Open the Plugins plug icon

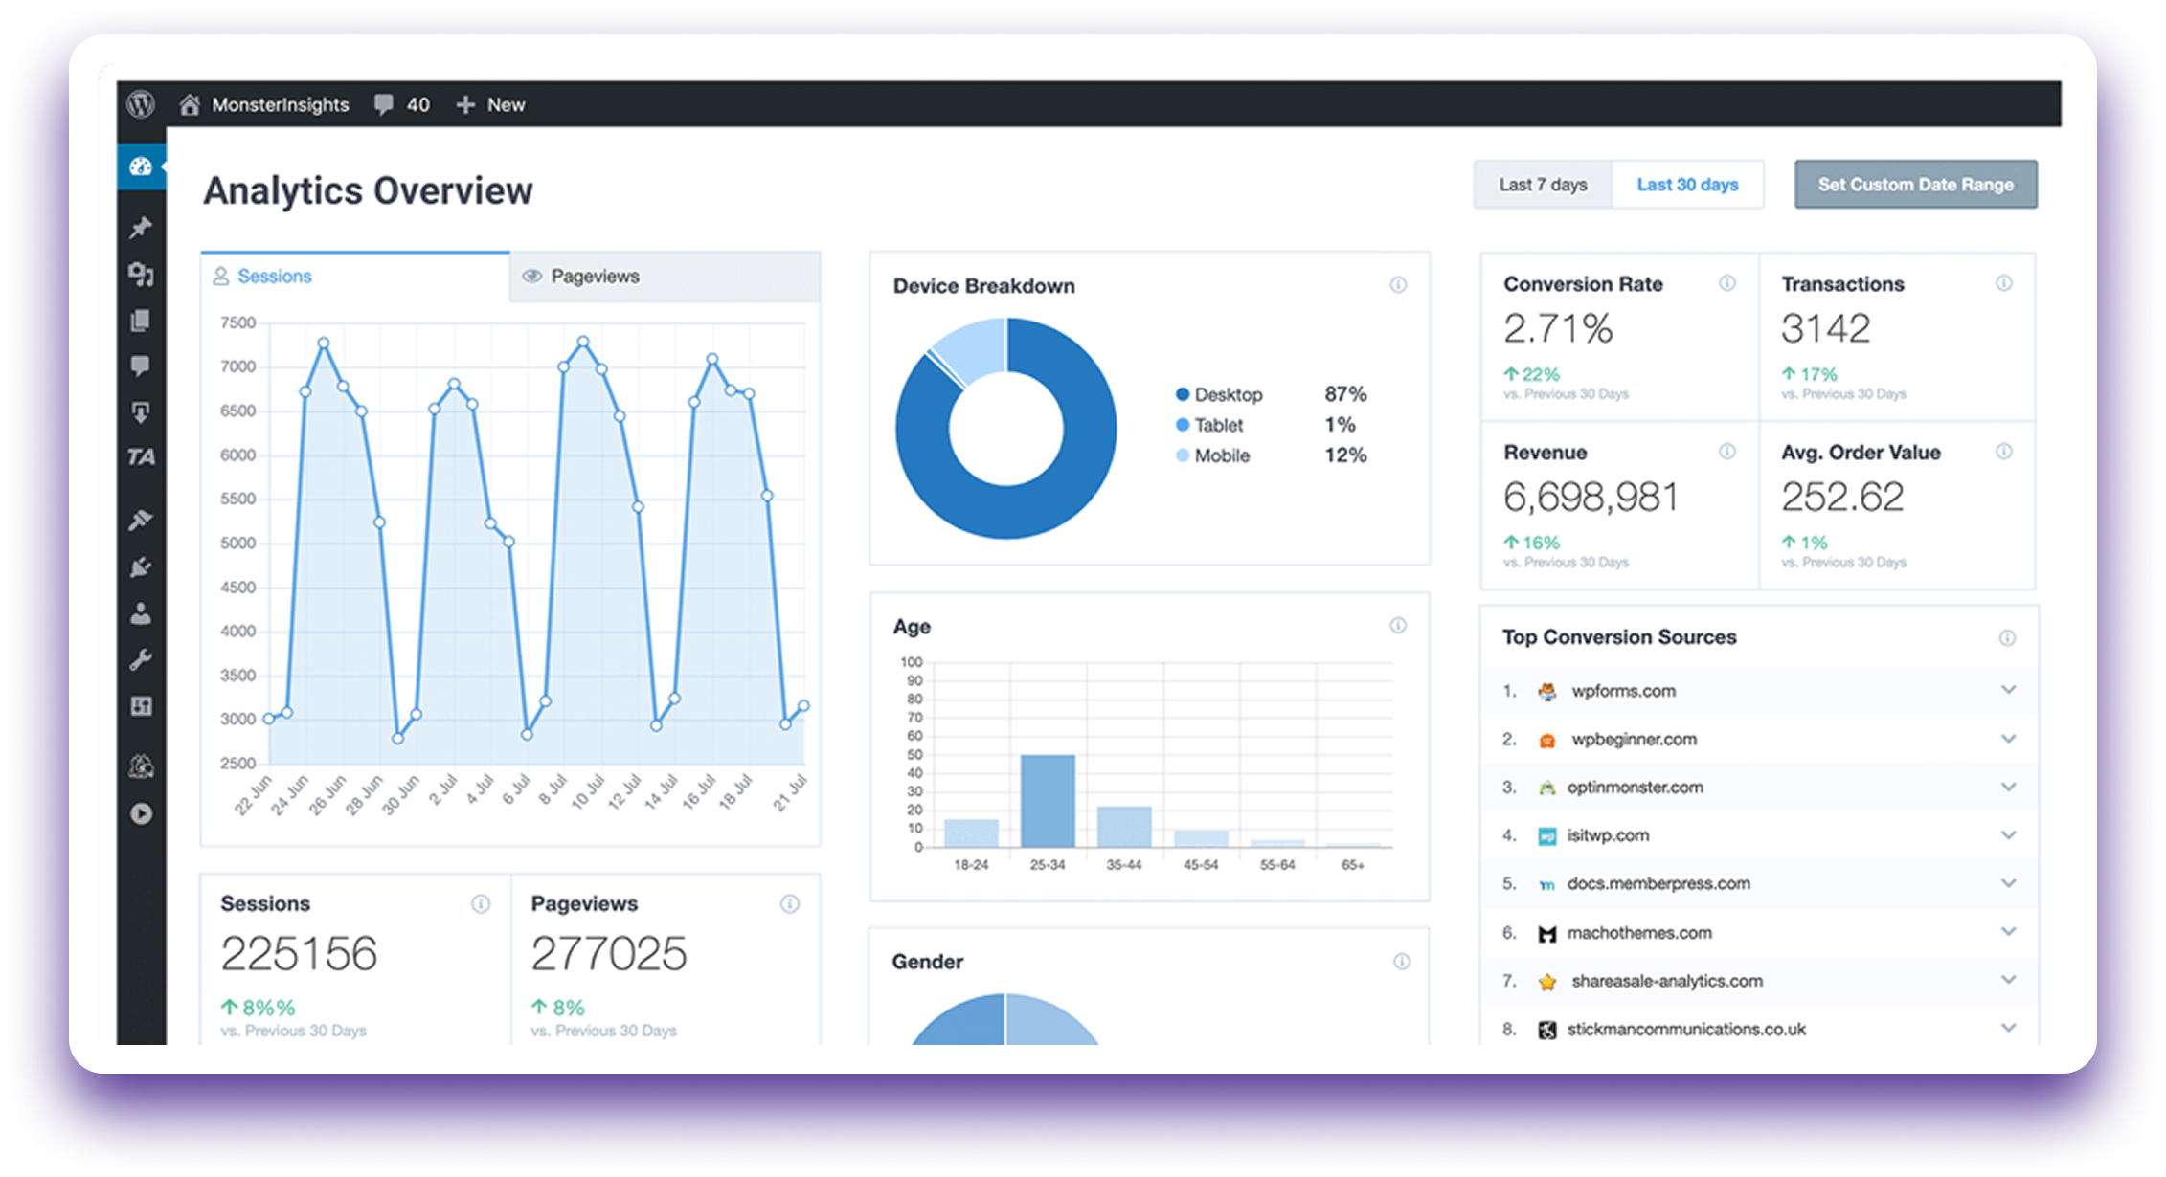[141, 567]
